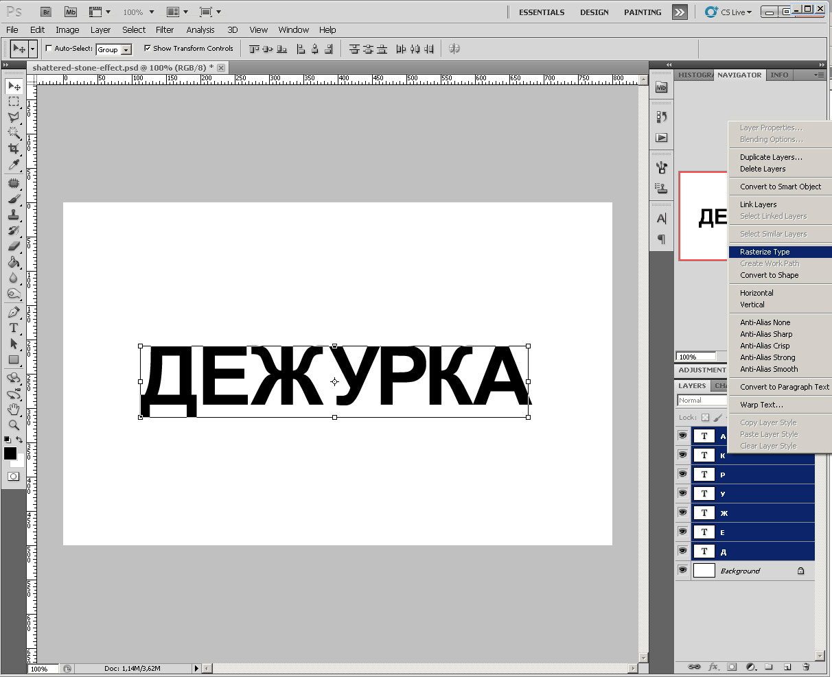
Task: Select the Clone Stamp tool
Action: point(13,214)
